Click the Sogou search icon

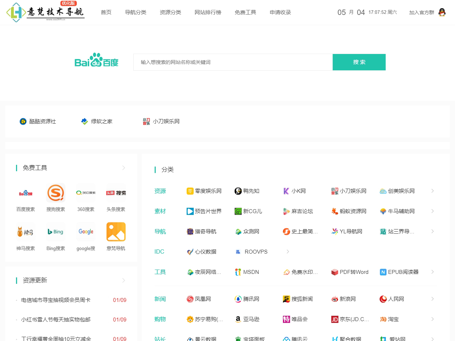[x=55, y=193]
